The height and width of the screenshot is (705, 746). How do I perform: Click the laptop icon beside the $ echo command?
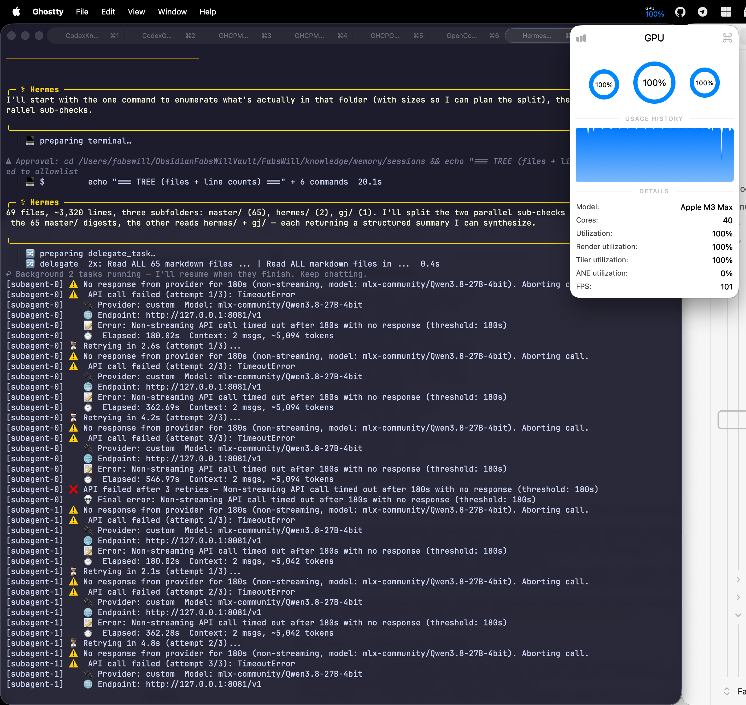coord(30,182)
